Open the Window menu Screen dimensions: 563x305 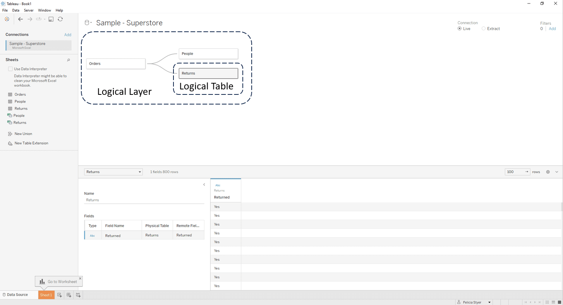[45, 10]
